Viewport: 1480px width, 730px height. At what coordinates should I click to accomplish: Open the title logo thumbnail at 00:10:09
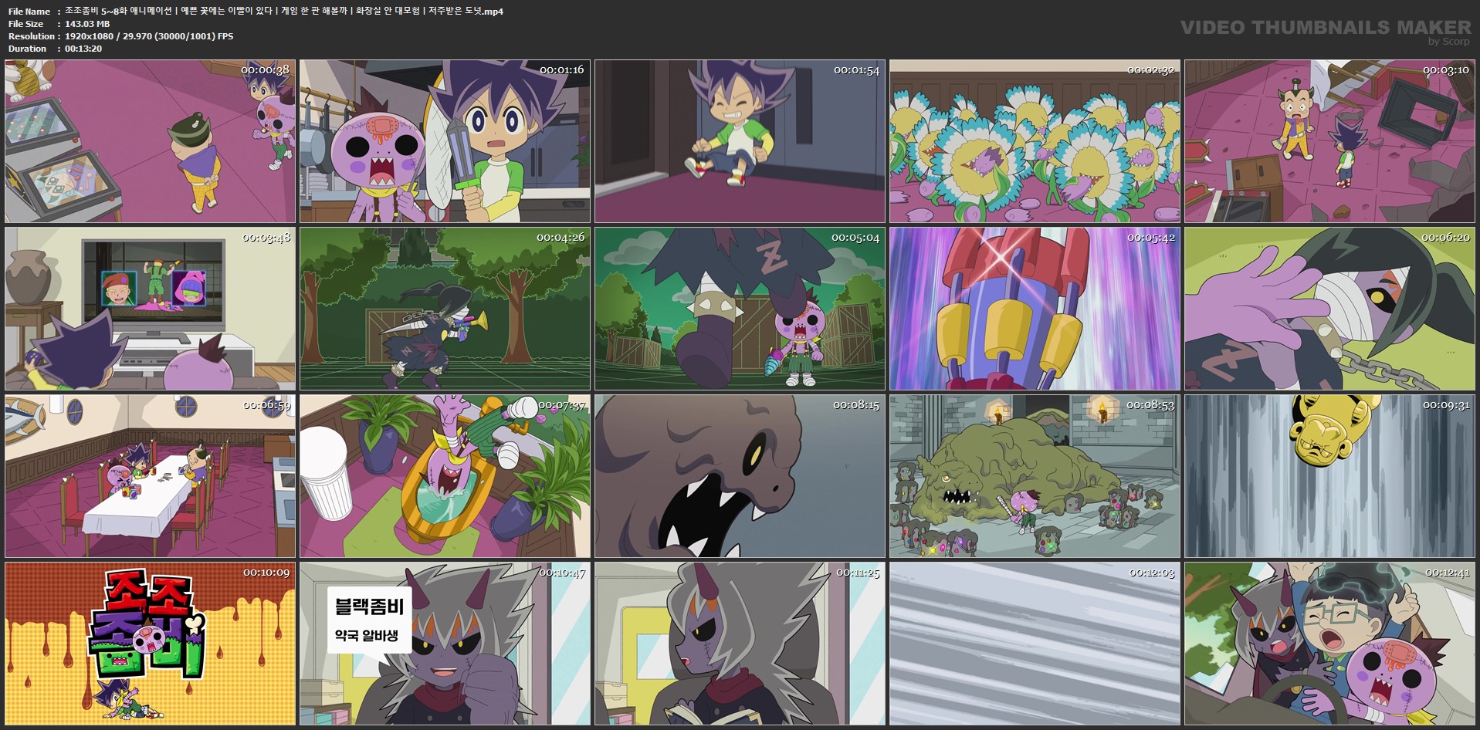click(x=151, y=644)
